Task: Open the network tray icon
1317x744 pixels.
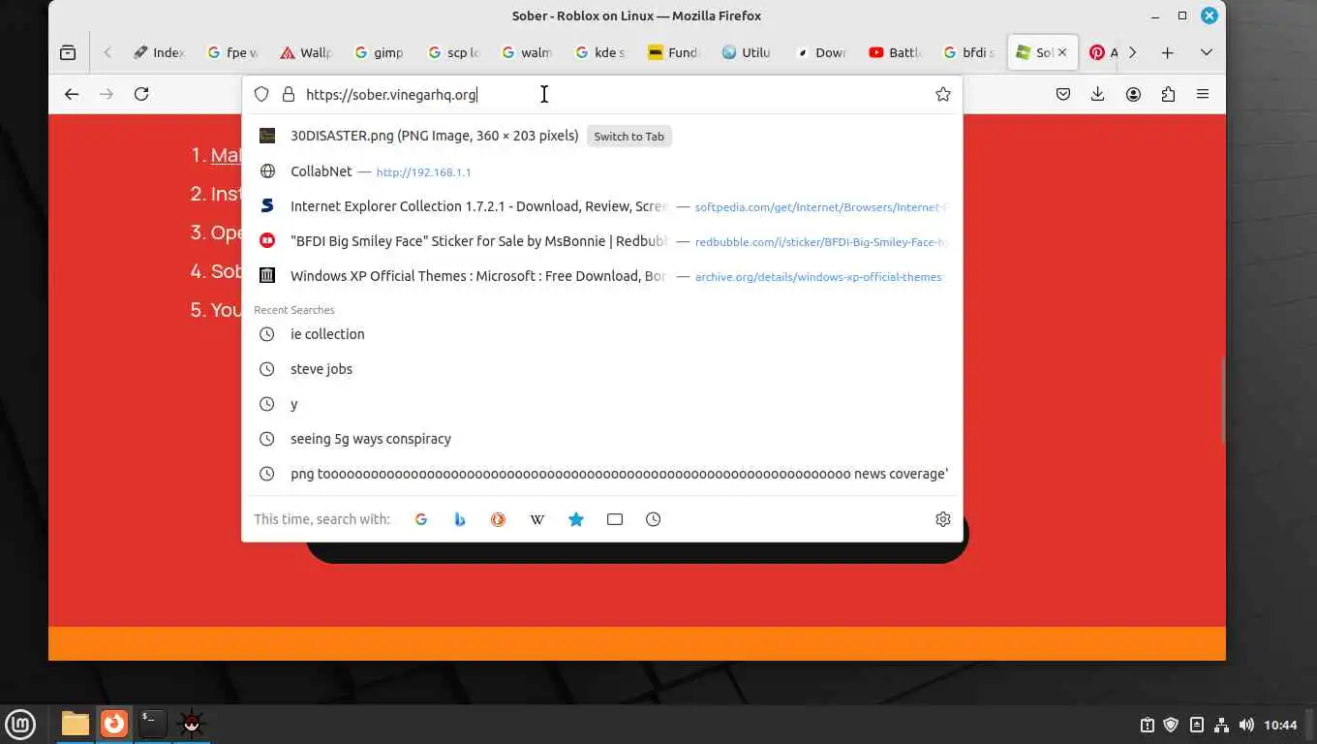Action: (1221, 725)
